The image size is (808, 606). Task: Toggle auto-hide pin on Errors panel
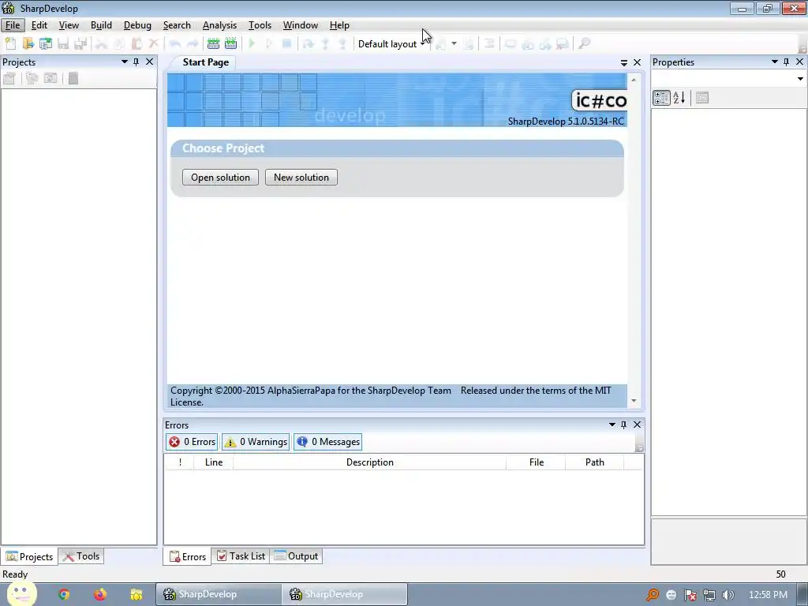click(623, 425)
